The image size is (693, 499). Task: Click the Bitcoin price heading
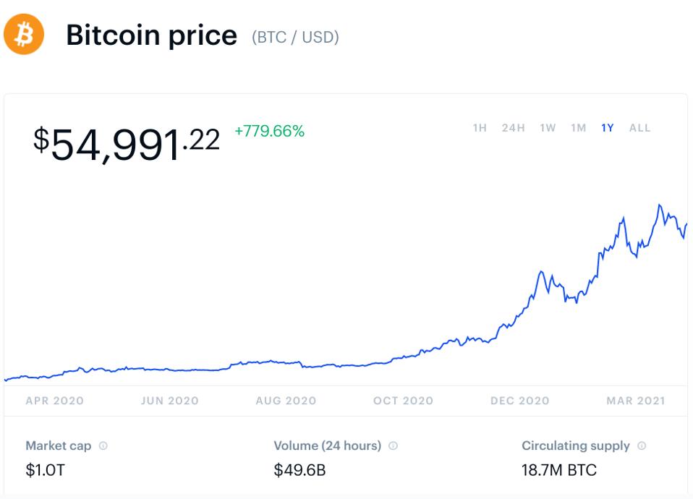coord(150,35)
